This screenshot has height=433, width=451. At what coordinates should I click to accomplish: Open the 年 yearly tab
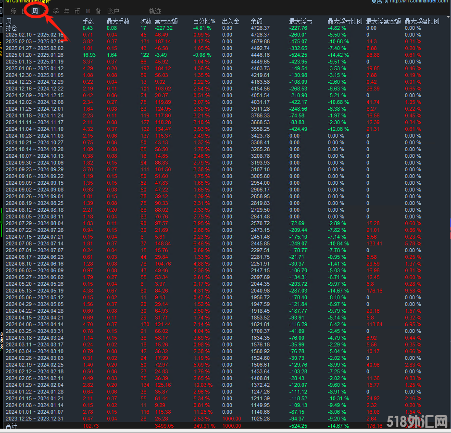[66, 11]
